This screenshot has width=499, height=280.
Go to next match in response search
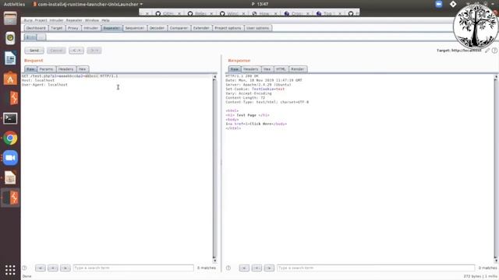pyautogui.click(x=269, y=268)
